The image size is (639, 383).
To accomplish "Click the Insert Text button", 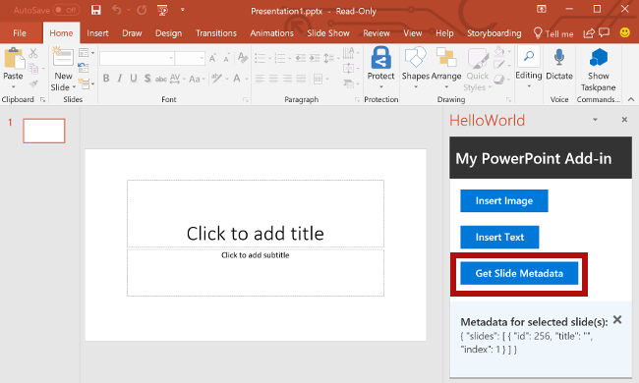I will click(499, 237).
